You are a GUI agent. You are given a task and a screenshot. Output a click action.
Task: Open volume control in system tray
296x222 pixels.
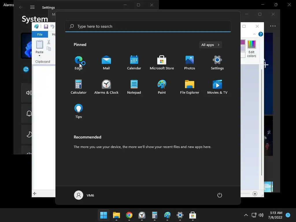(x=261, y=215)
